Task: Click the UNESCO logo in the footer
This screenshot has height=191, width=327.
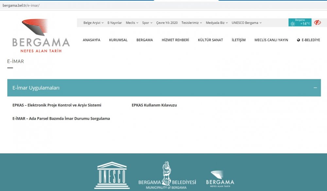Action: click(112, 175)
